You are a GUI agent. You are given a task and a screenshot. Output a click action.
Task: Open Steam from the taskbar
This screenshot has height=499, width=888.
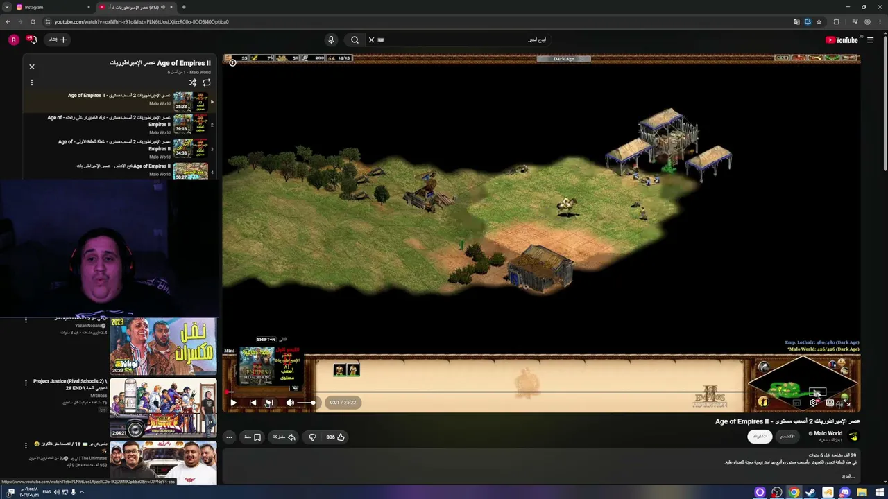(x=810, y=492)
